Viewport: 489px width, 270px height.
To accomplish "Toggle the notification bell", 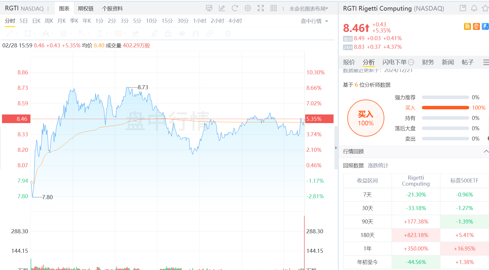I will 474,8.
